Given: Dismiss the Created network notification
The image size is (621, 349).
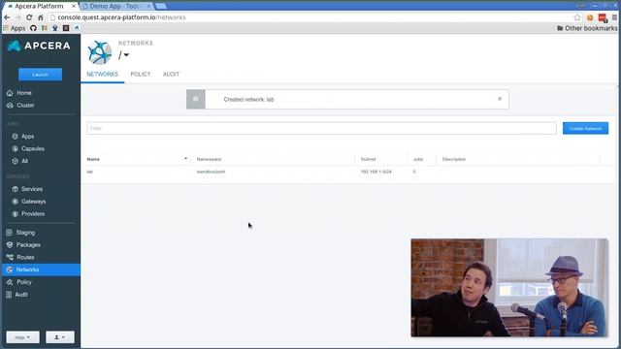Looking at the screenshot, I should [x=500, y=99].
